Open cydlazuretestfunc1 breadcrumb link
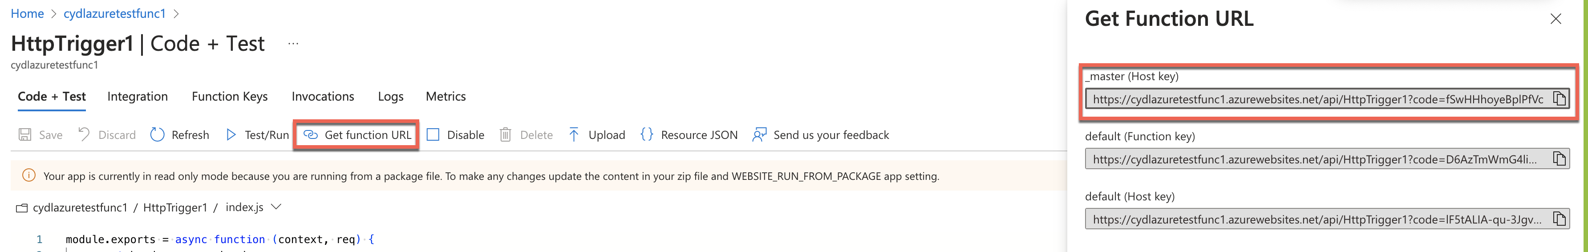 (115, 13)
